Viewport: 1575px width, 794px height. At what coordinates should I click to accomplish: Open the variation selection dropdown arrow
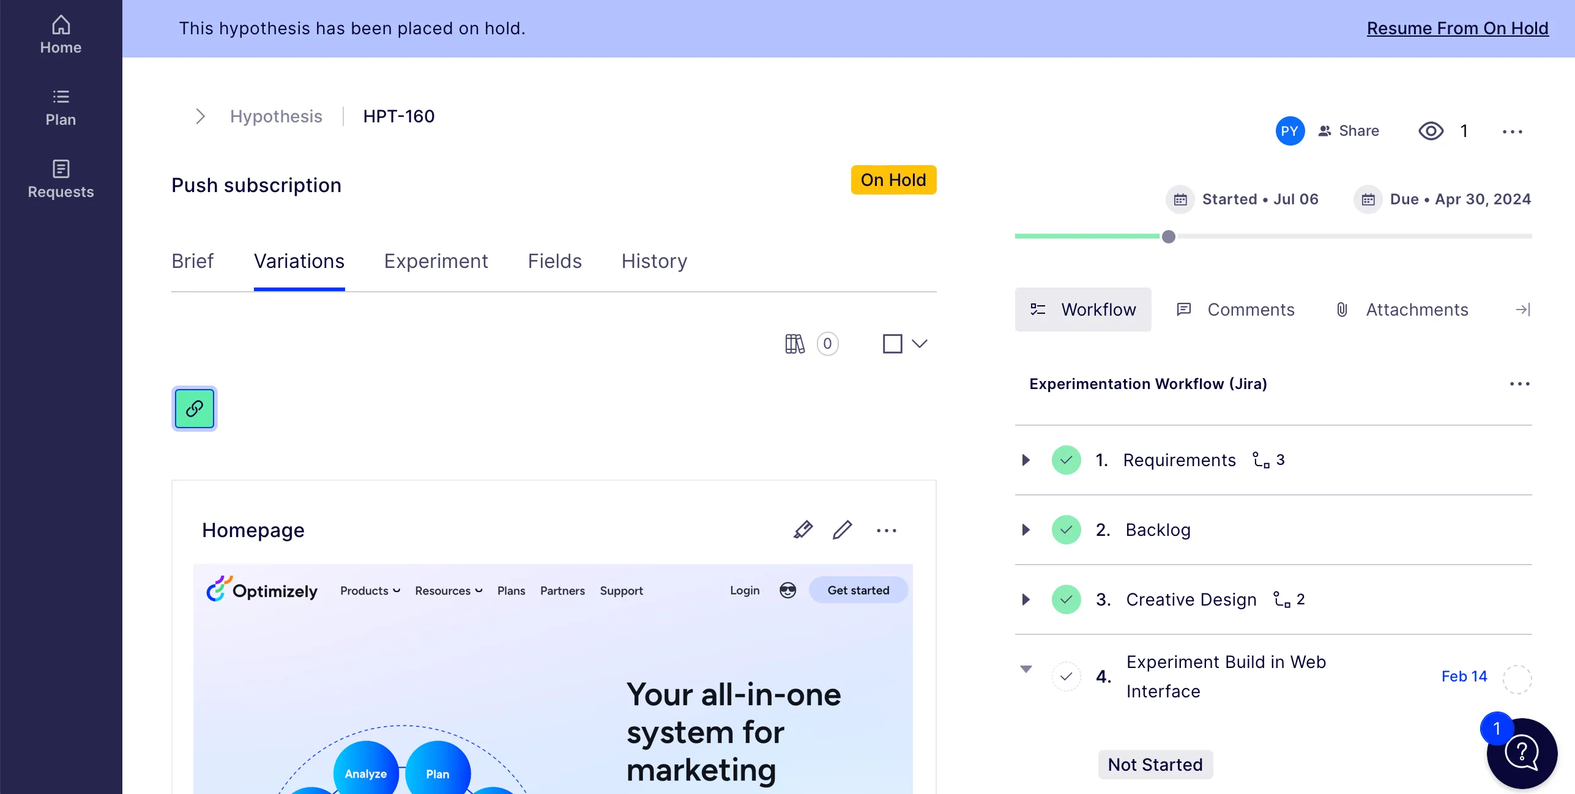click(x=919, y=344)
